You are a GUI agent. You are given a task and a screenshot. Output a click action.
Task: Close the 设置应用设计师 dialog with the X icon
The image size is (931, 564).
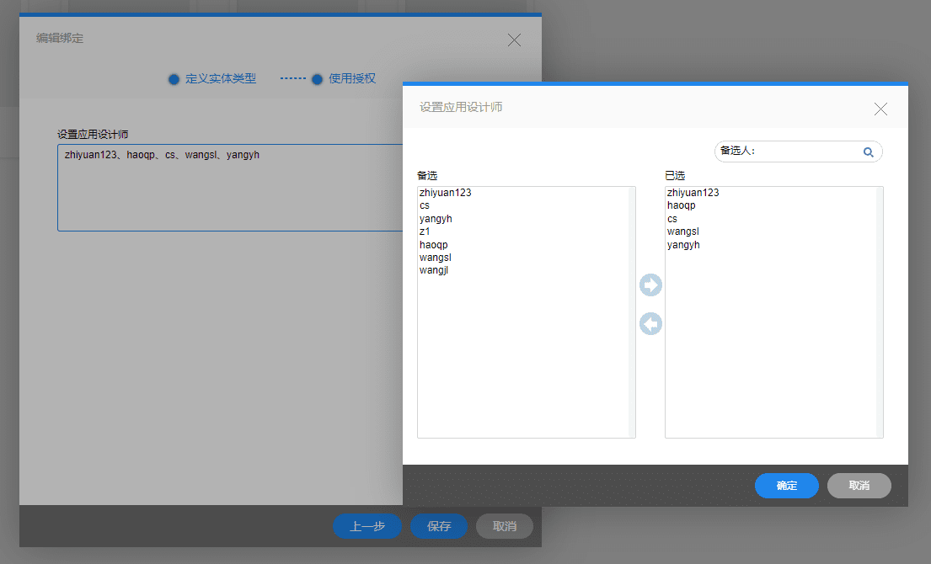point(880,109)
